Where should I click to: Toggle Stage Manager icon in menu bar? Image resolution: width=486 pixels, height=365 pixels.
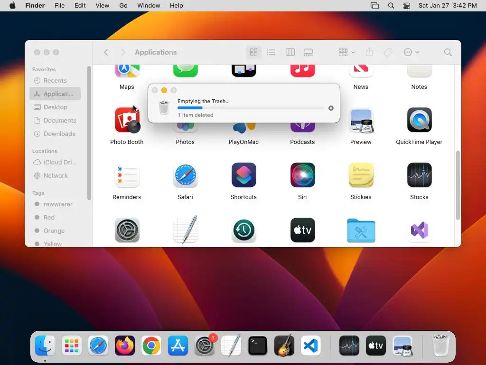coord(375,6)
